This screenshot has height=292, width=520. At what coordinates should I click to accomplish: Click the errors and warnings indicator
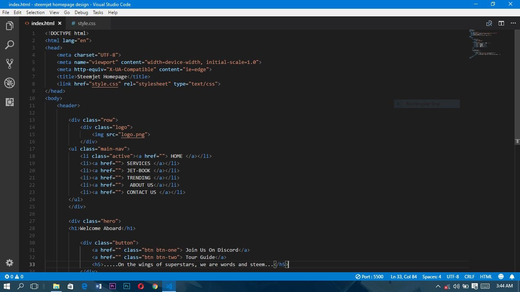point(14,277)
